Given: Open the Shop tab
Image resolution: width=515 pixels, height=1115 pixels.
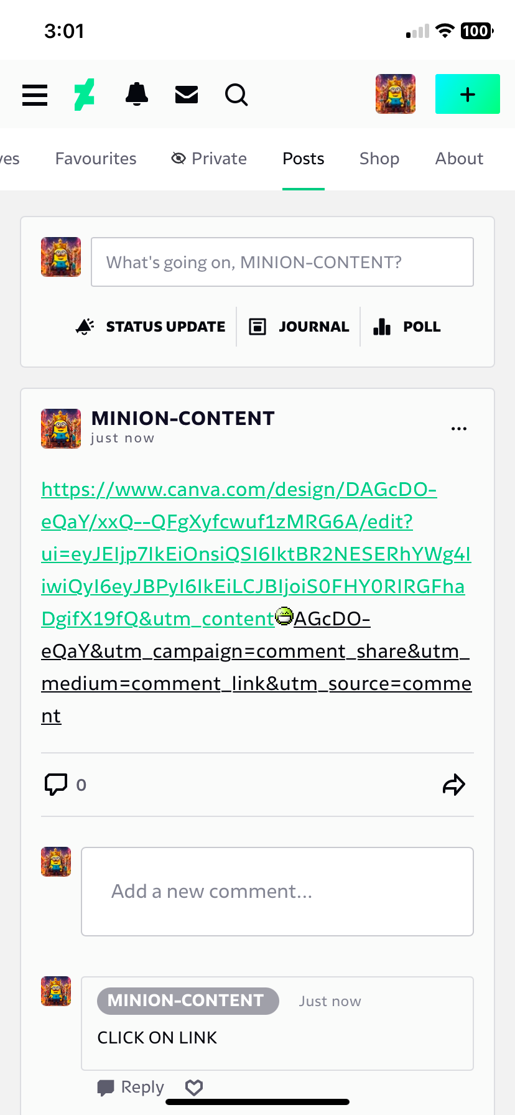Looking at the screenshot, I should pos(379,159).
